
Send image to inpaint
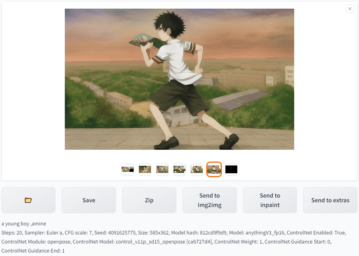(270, 200)
